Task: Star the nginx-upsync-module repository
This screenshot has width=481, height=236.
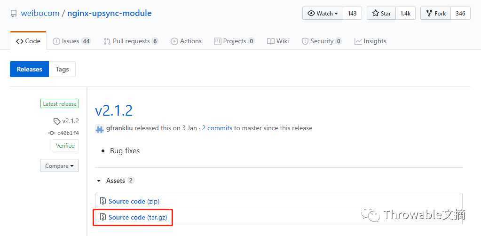Action: click(381, 14)
